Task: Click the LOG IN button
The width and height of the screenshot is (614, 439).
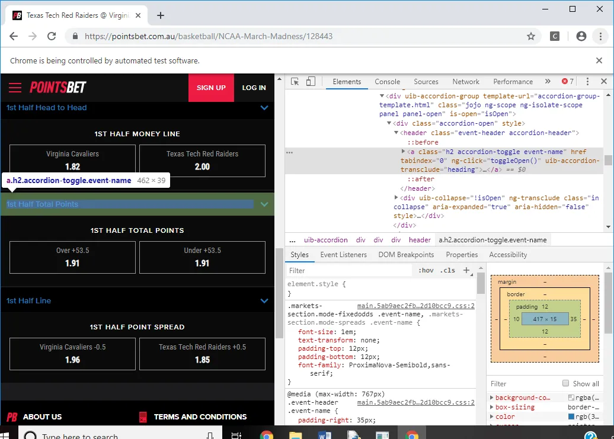Action: point(254,88)
